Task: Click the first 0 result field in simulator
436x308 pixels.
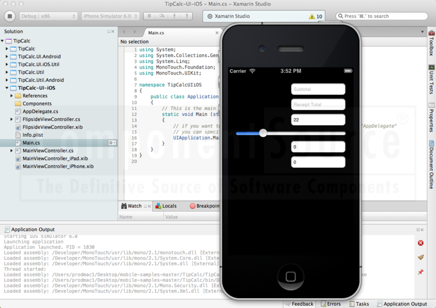Action: tap(318, 146)
